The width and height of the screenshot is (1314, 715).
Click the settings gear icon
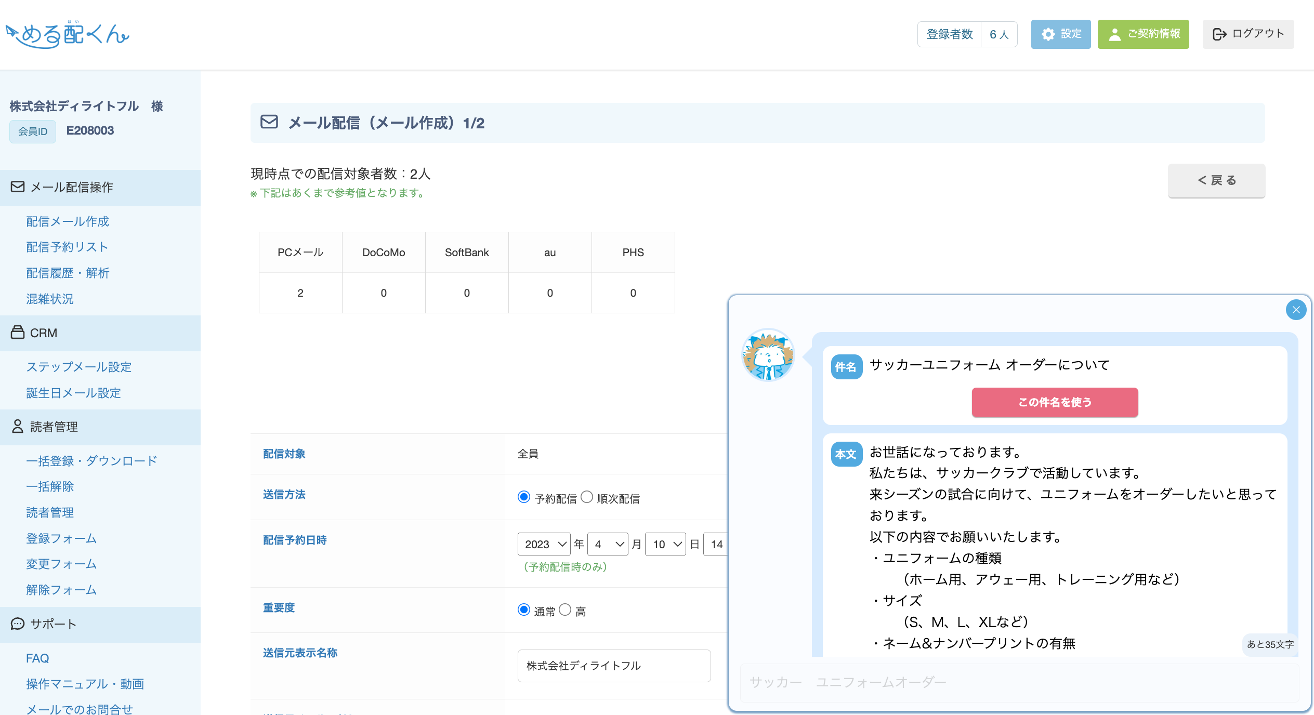coord(1048,34)
